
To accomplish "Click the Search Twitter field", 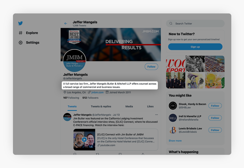I will (x=195, y=23).
